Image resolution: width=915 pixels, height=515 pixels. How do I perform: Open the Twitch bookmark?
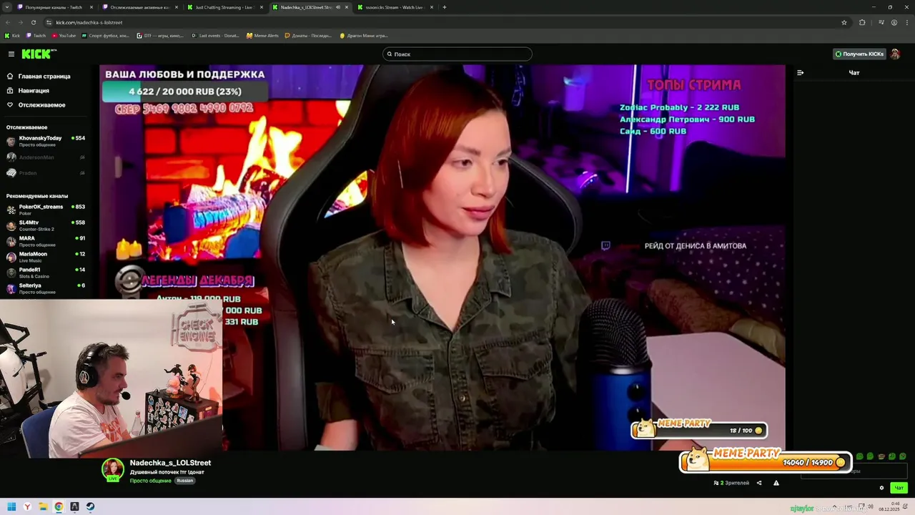pos(36,35)
